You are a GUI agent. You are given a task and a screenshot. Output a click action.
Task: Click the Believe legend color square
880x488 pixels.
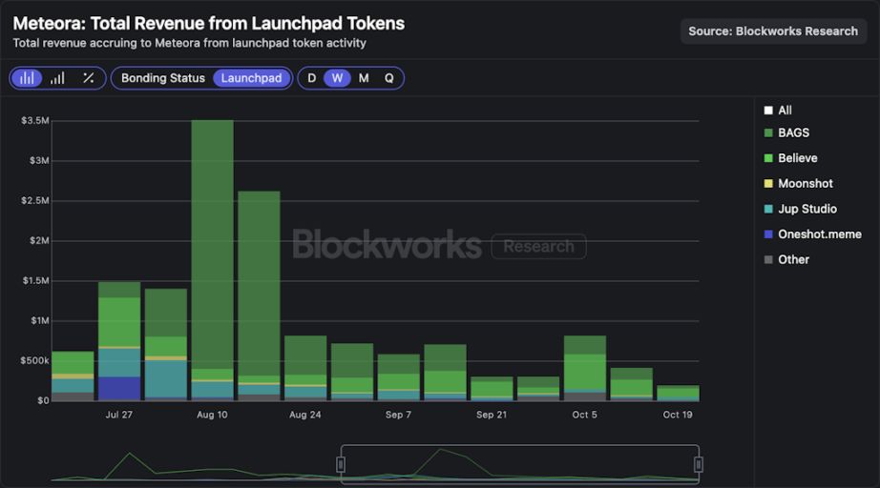point(768,158)
